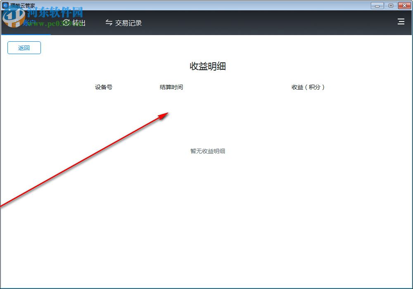This screenshot has width=413, height=289.
Task: Click the 收益明细 page title
Action: point(207,66)
